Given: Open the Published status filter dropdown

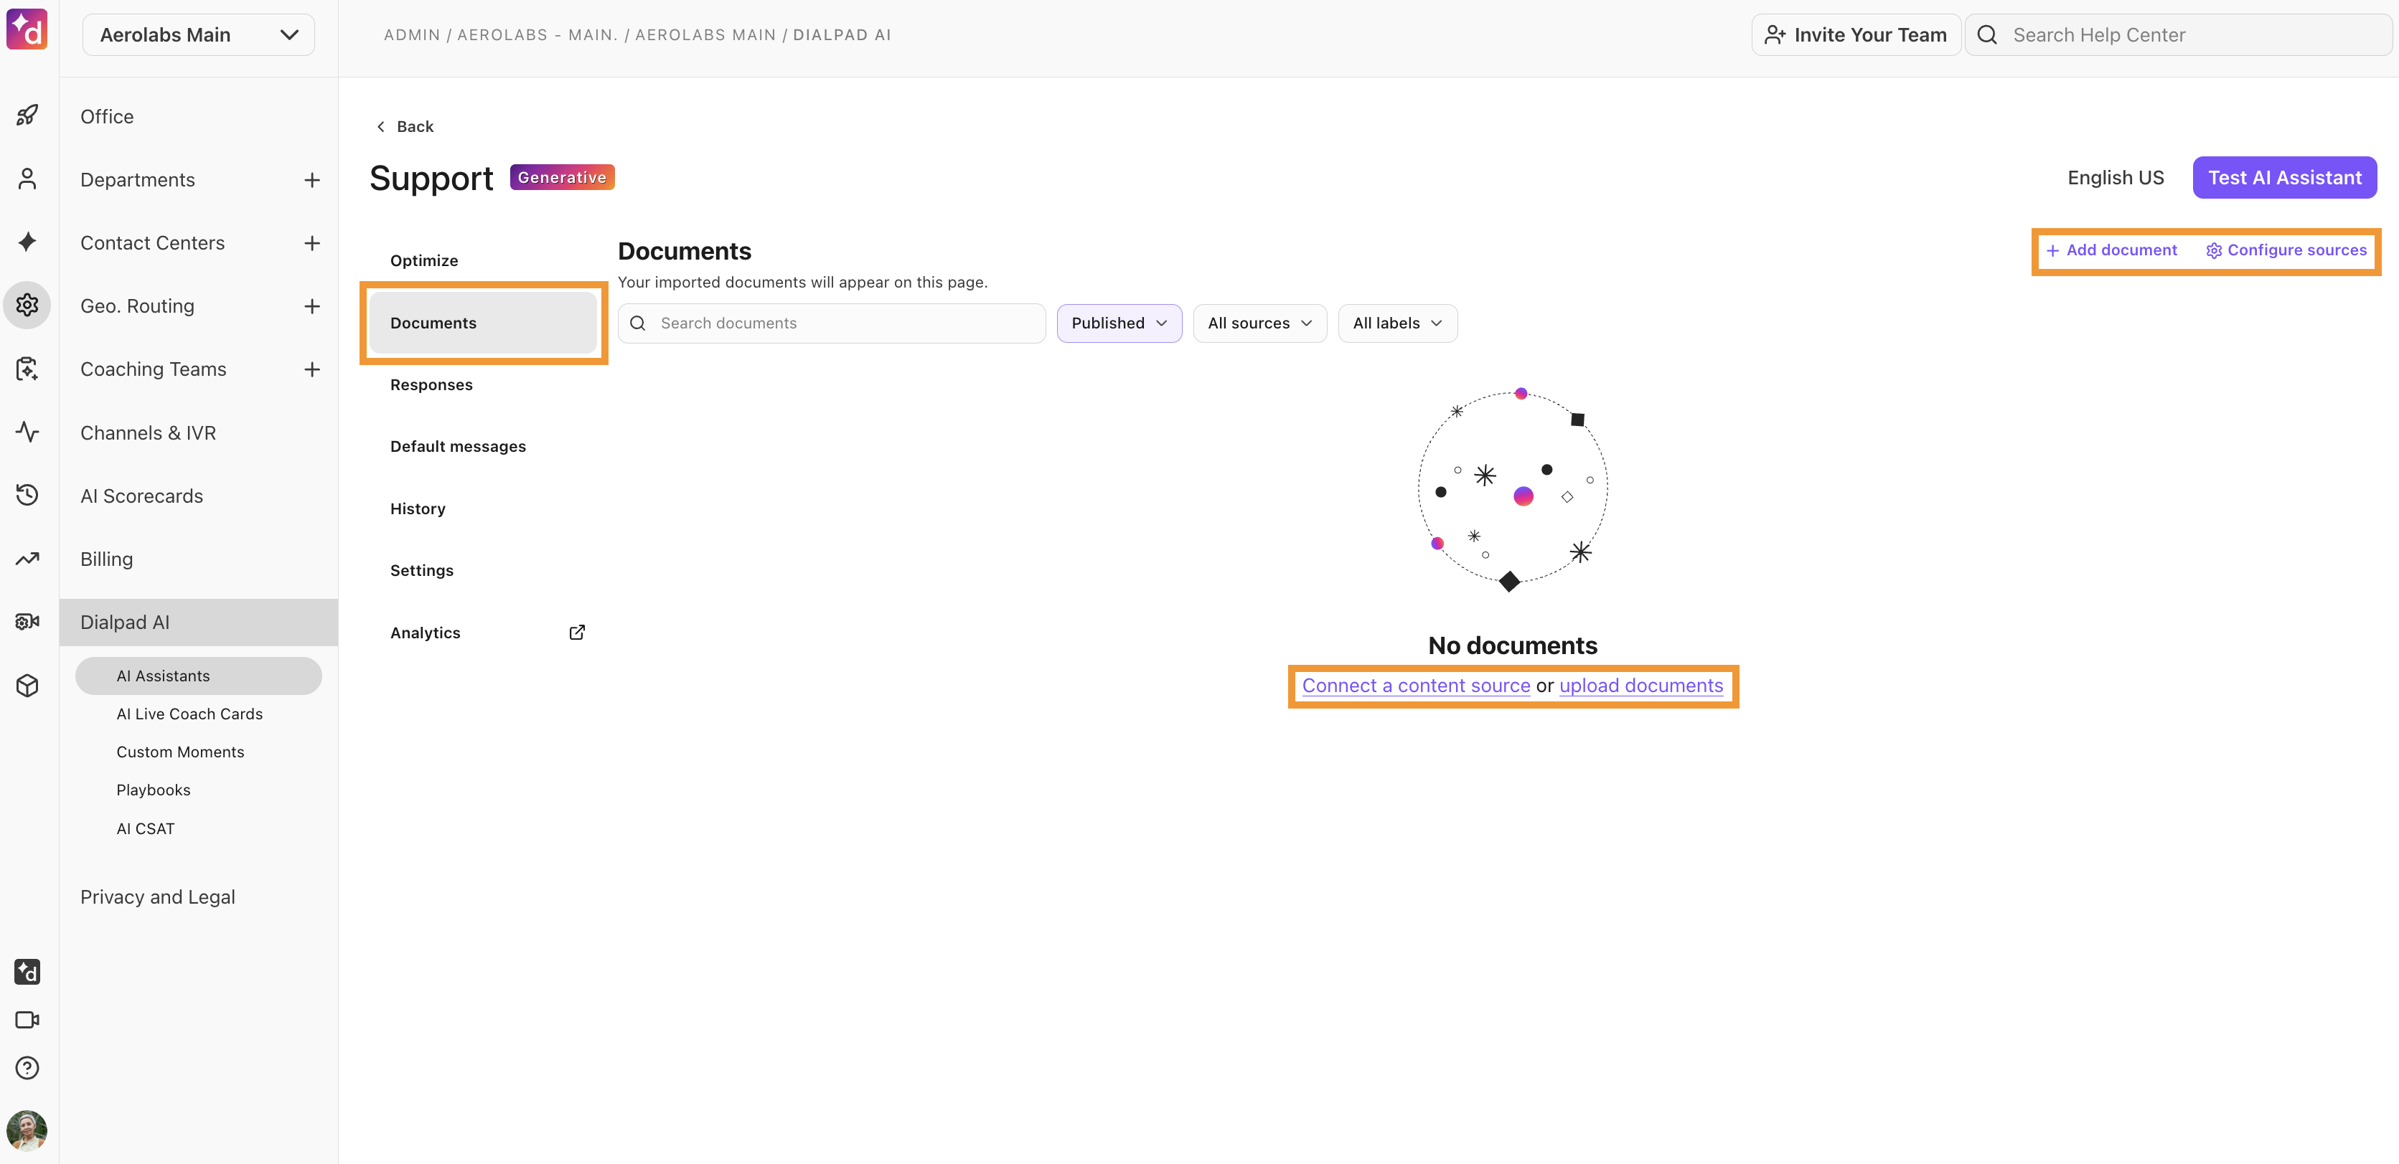Looking at the screenshot, I should [x=1119, y=323].
